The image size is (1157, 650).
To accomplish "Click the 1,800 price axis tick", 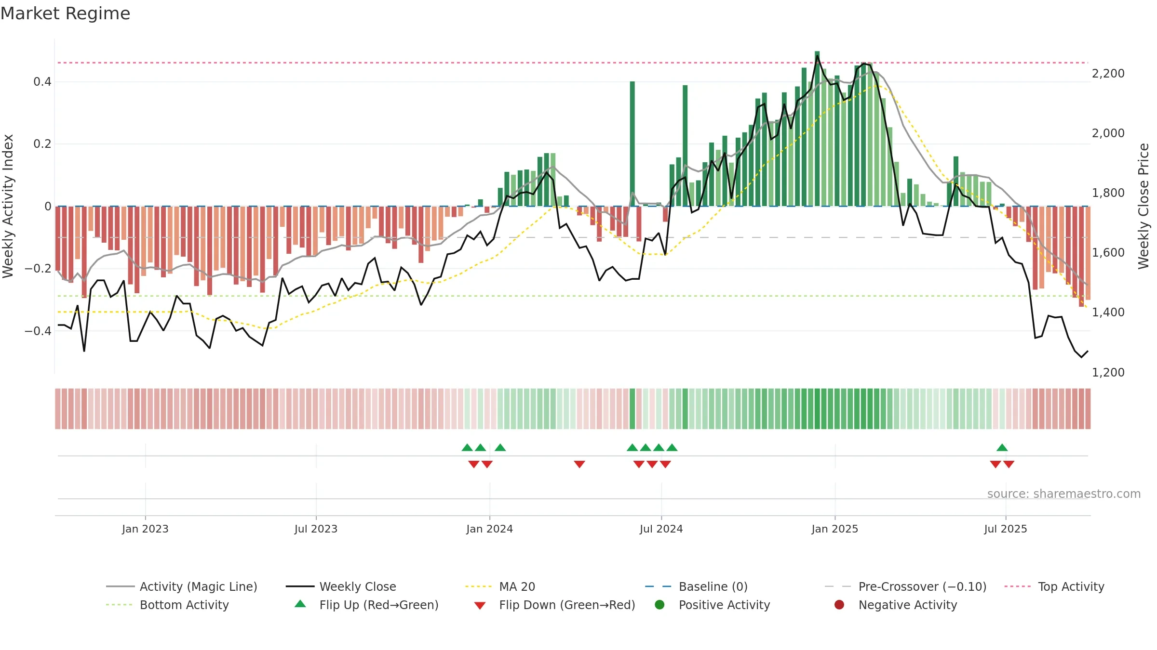I will pyautogui.click(x=1108, y=193).
